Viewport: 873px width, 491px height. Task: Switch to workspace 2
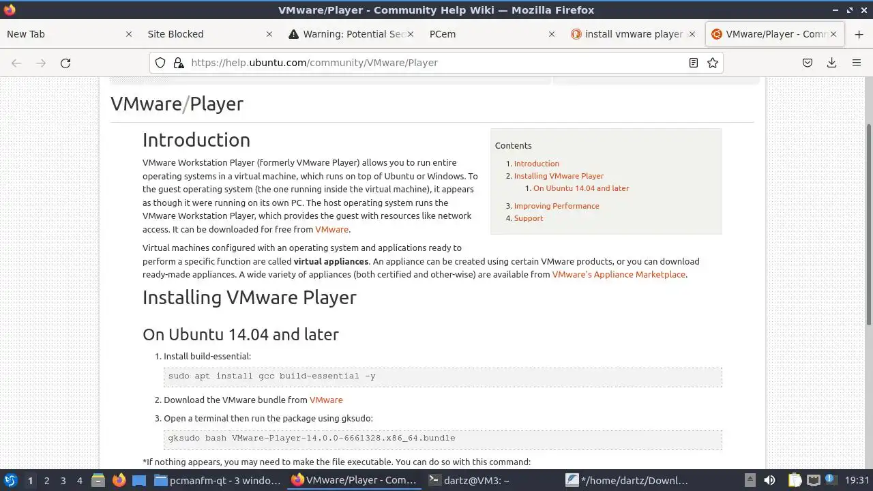(46, 480)
